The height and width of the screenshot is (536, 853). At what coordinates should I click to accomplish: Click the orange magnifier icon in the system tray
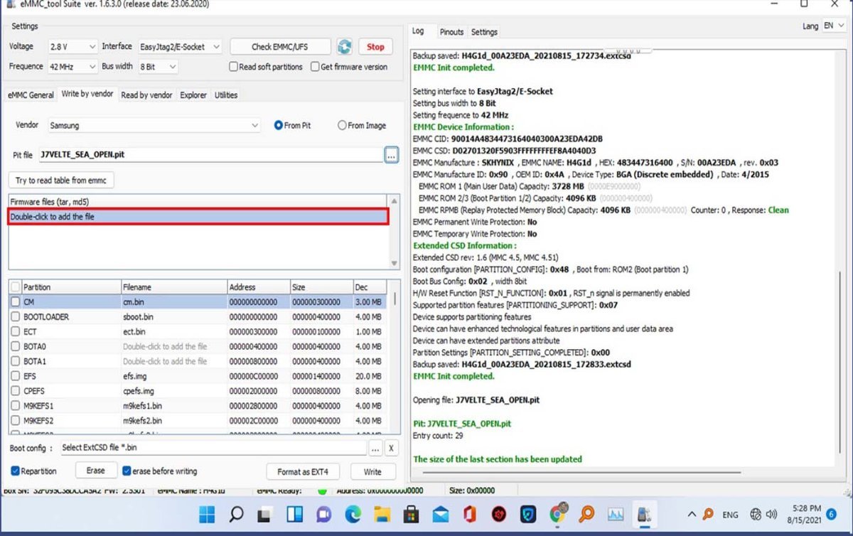[708, 514]
